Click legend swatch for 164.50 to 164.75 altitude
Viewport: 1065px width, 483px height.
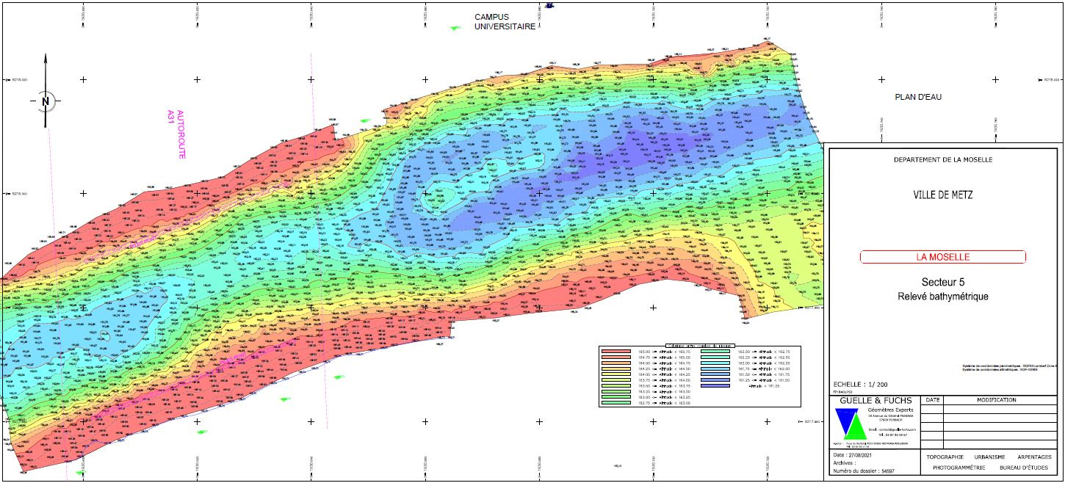tap(616, 363)
